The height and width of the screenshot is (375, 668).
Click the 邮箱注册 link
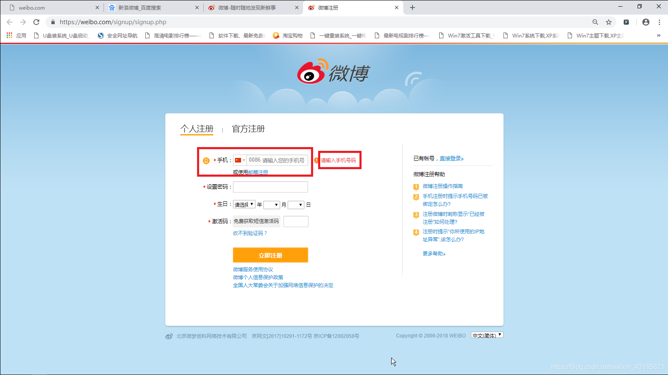pyautogui.click(x=258, y=172)
